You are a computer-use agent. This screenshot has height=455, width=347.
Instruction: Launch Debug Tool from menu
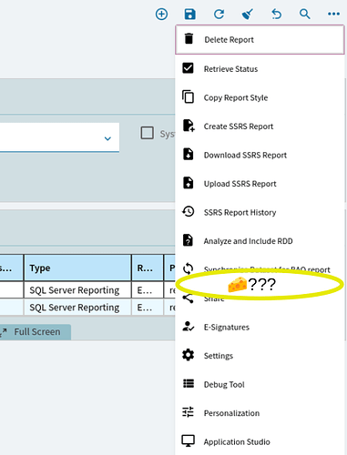pyautogui.click(x=260, y=384)
